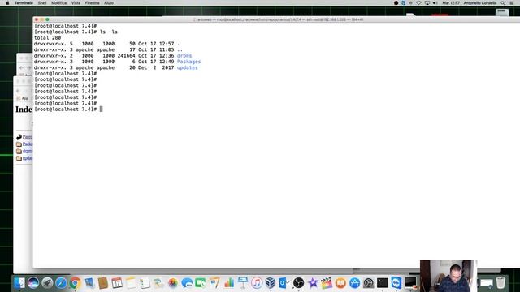Open Notification Center in menu bar

(x=511, y=3)
